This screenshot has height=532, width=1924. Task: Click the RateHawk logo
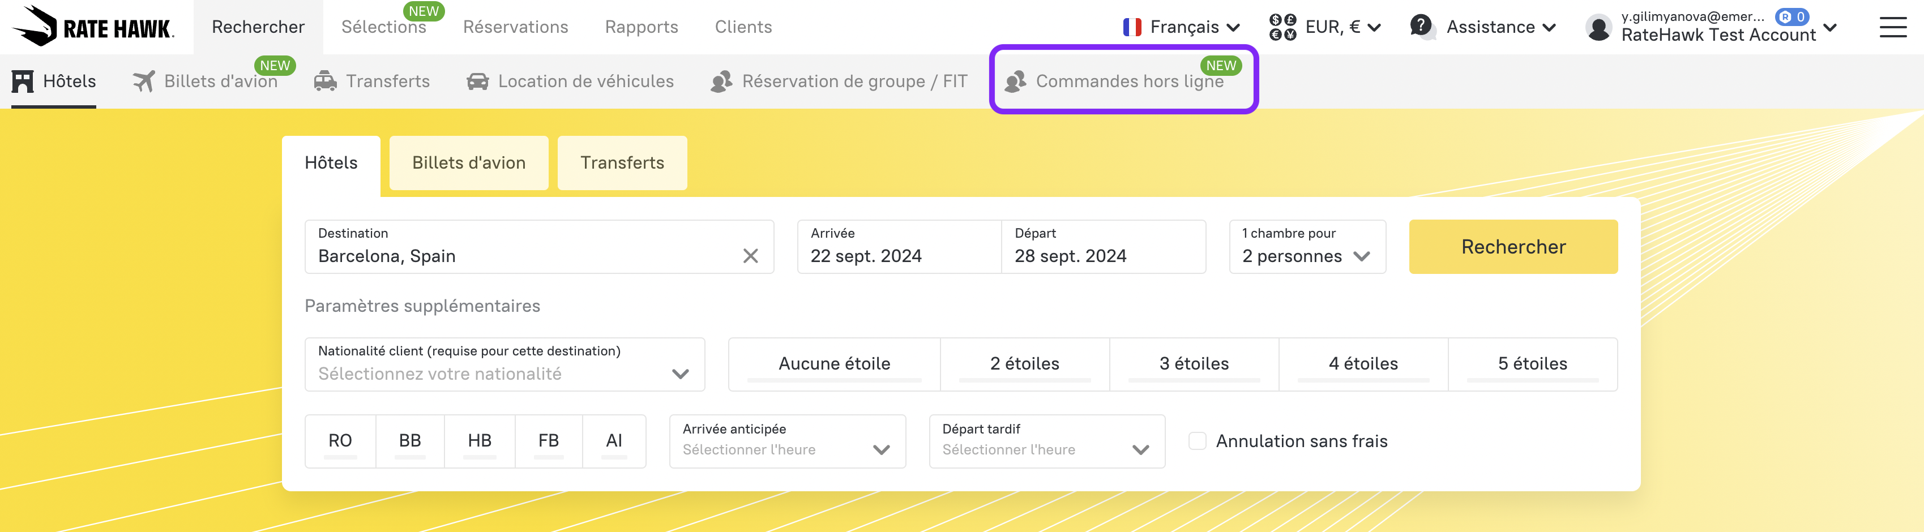[x=93, y=27]
